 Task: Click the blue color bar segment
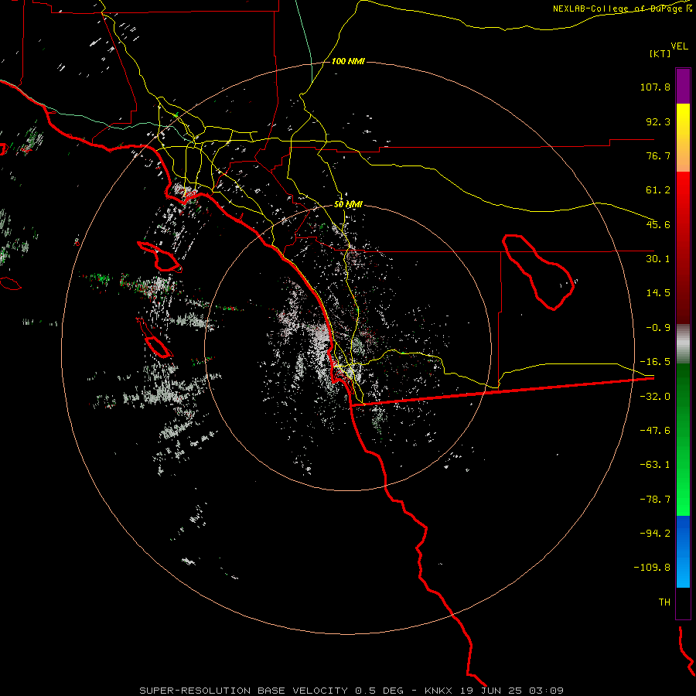click(683, 551)
